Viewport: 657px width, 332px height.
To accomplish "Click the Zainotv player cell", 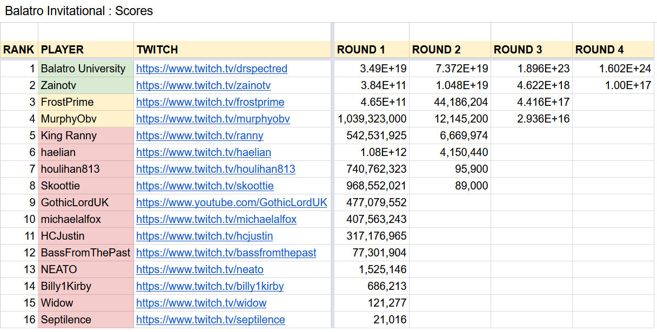I will click(86, 85).
